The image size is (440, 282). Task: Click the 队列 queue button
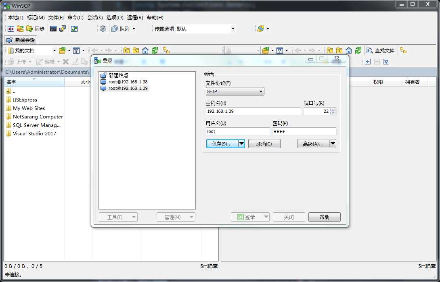pyautogui.click(x=121, y=29)
